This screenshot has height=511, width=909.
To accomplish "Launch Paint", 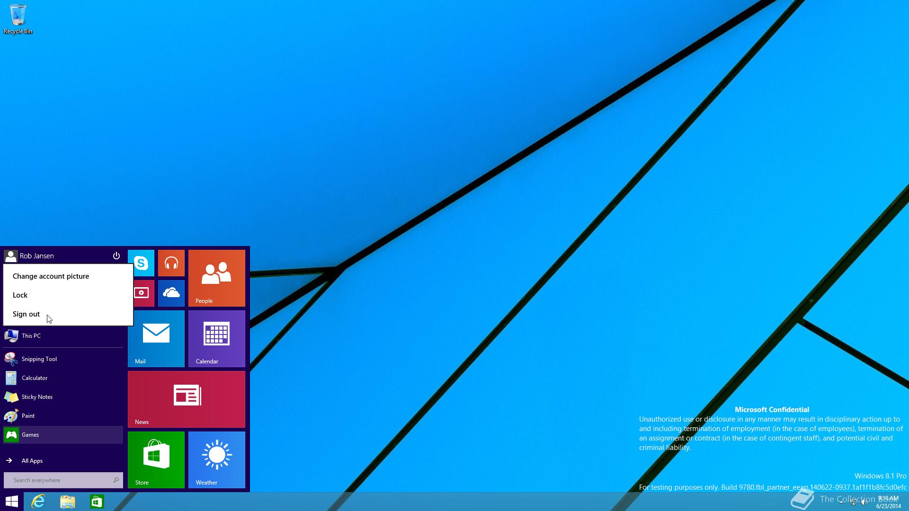I will coord(63,416).
